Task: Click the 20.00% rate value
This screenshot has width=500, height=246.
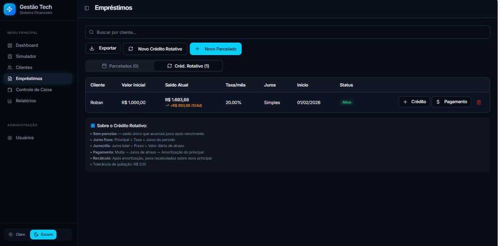Action: (233, 102)
